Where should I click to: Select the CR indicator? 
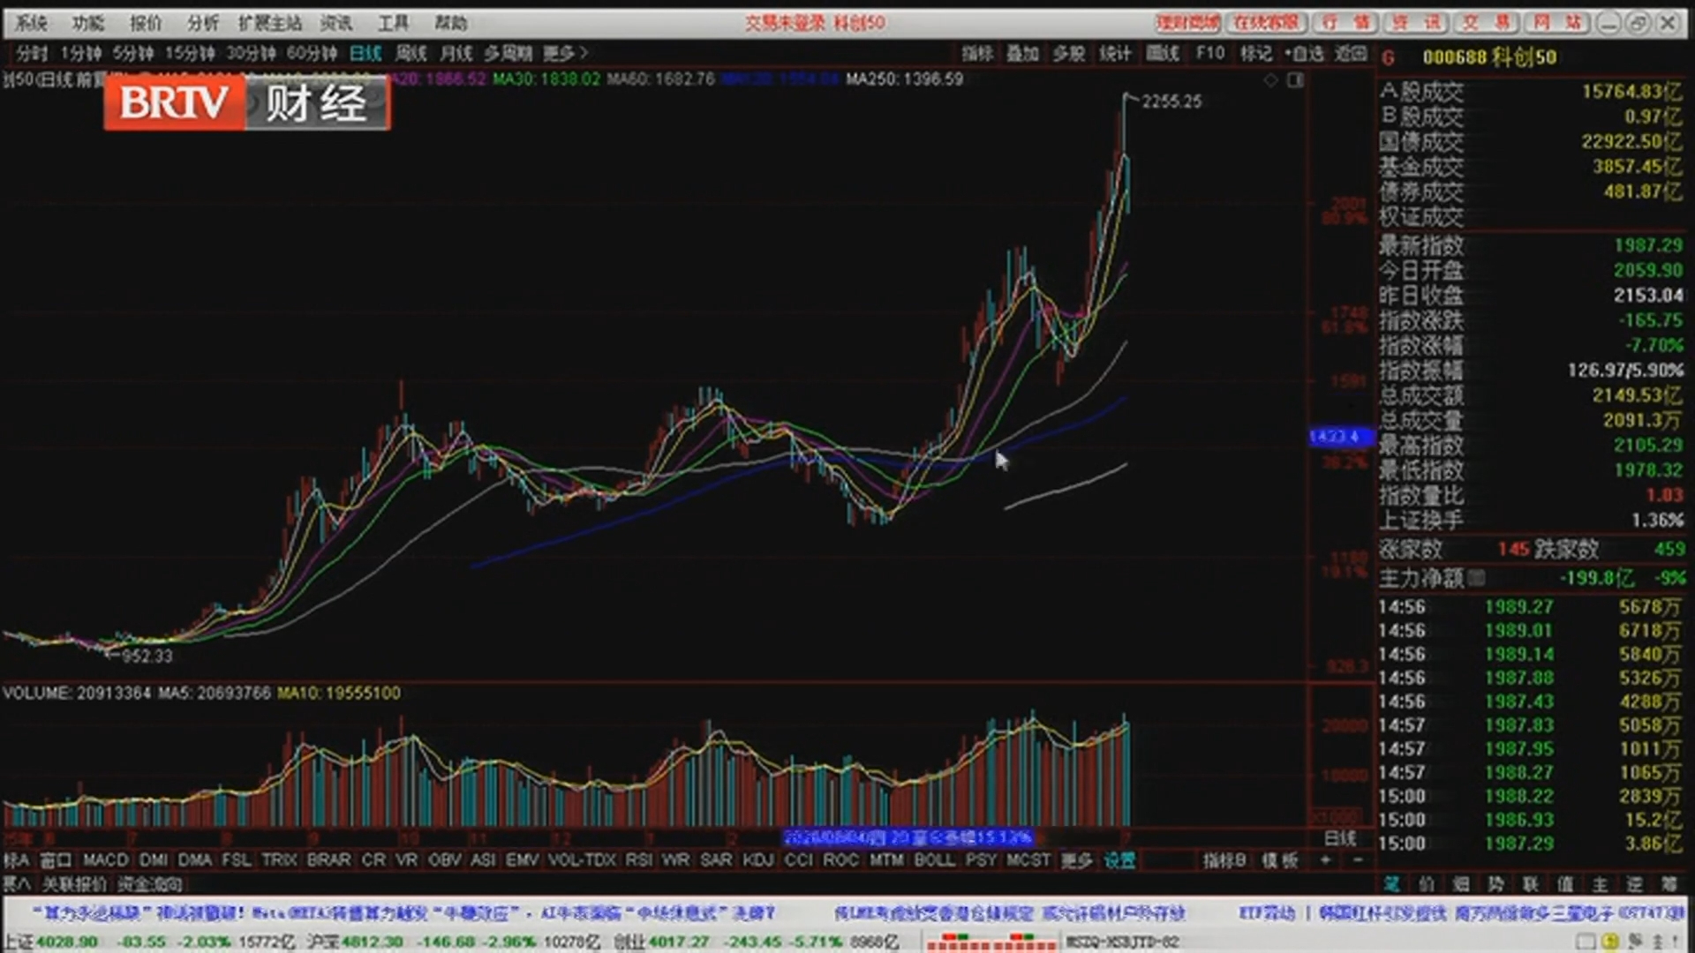pos(373,859)
